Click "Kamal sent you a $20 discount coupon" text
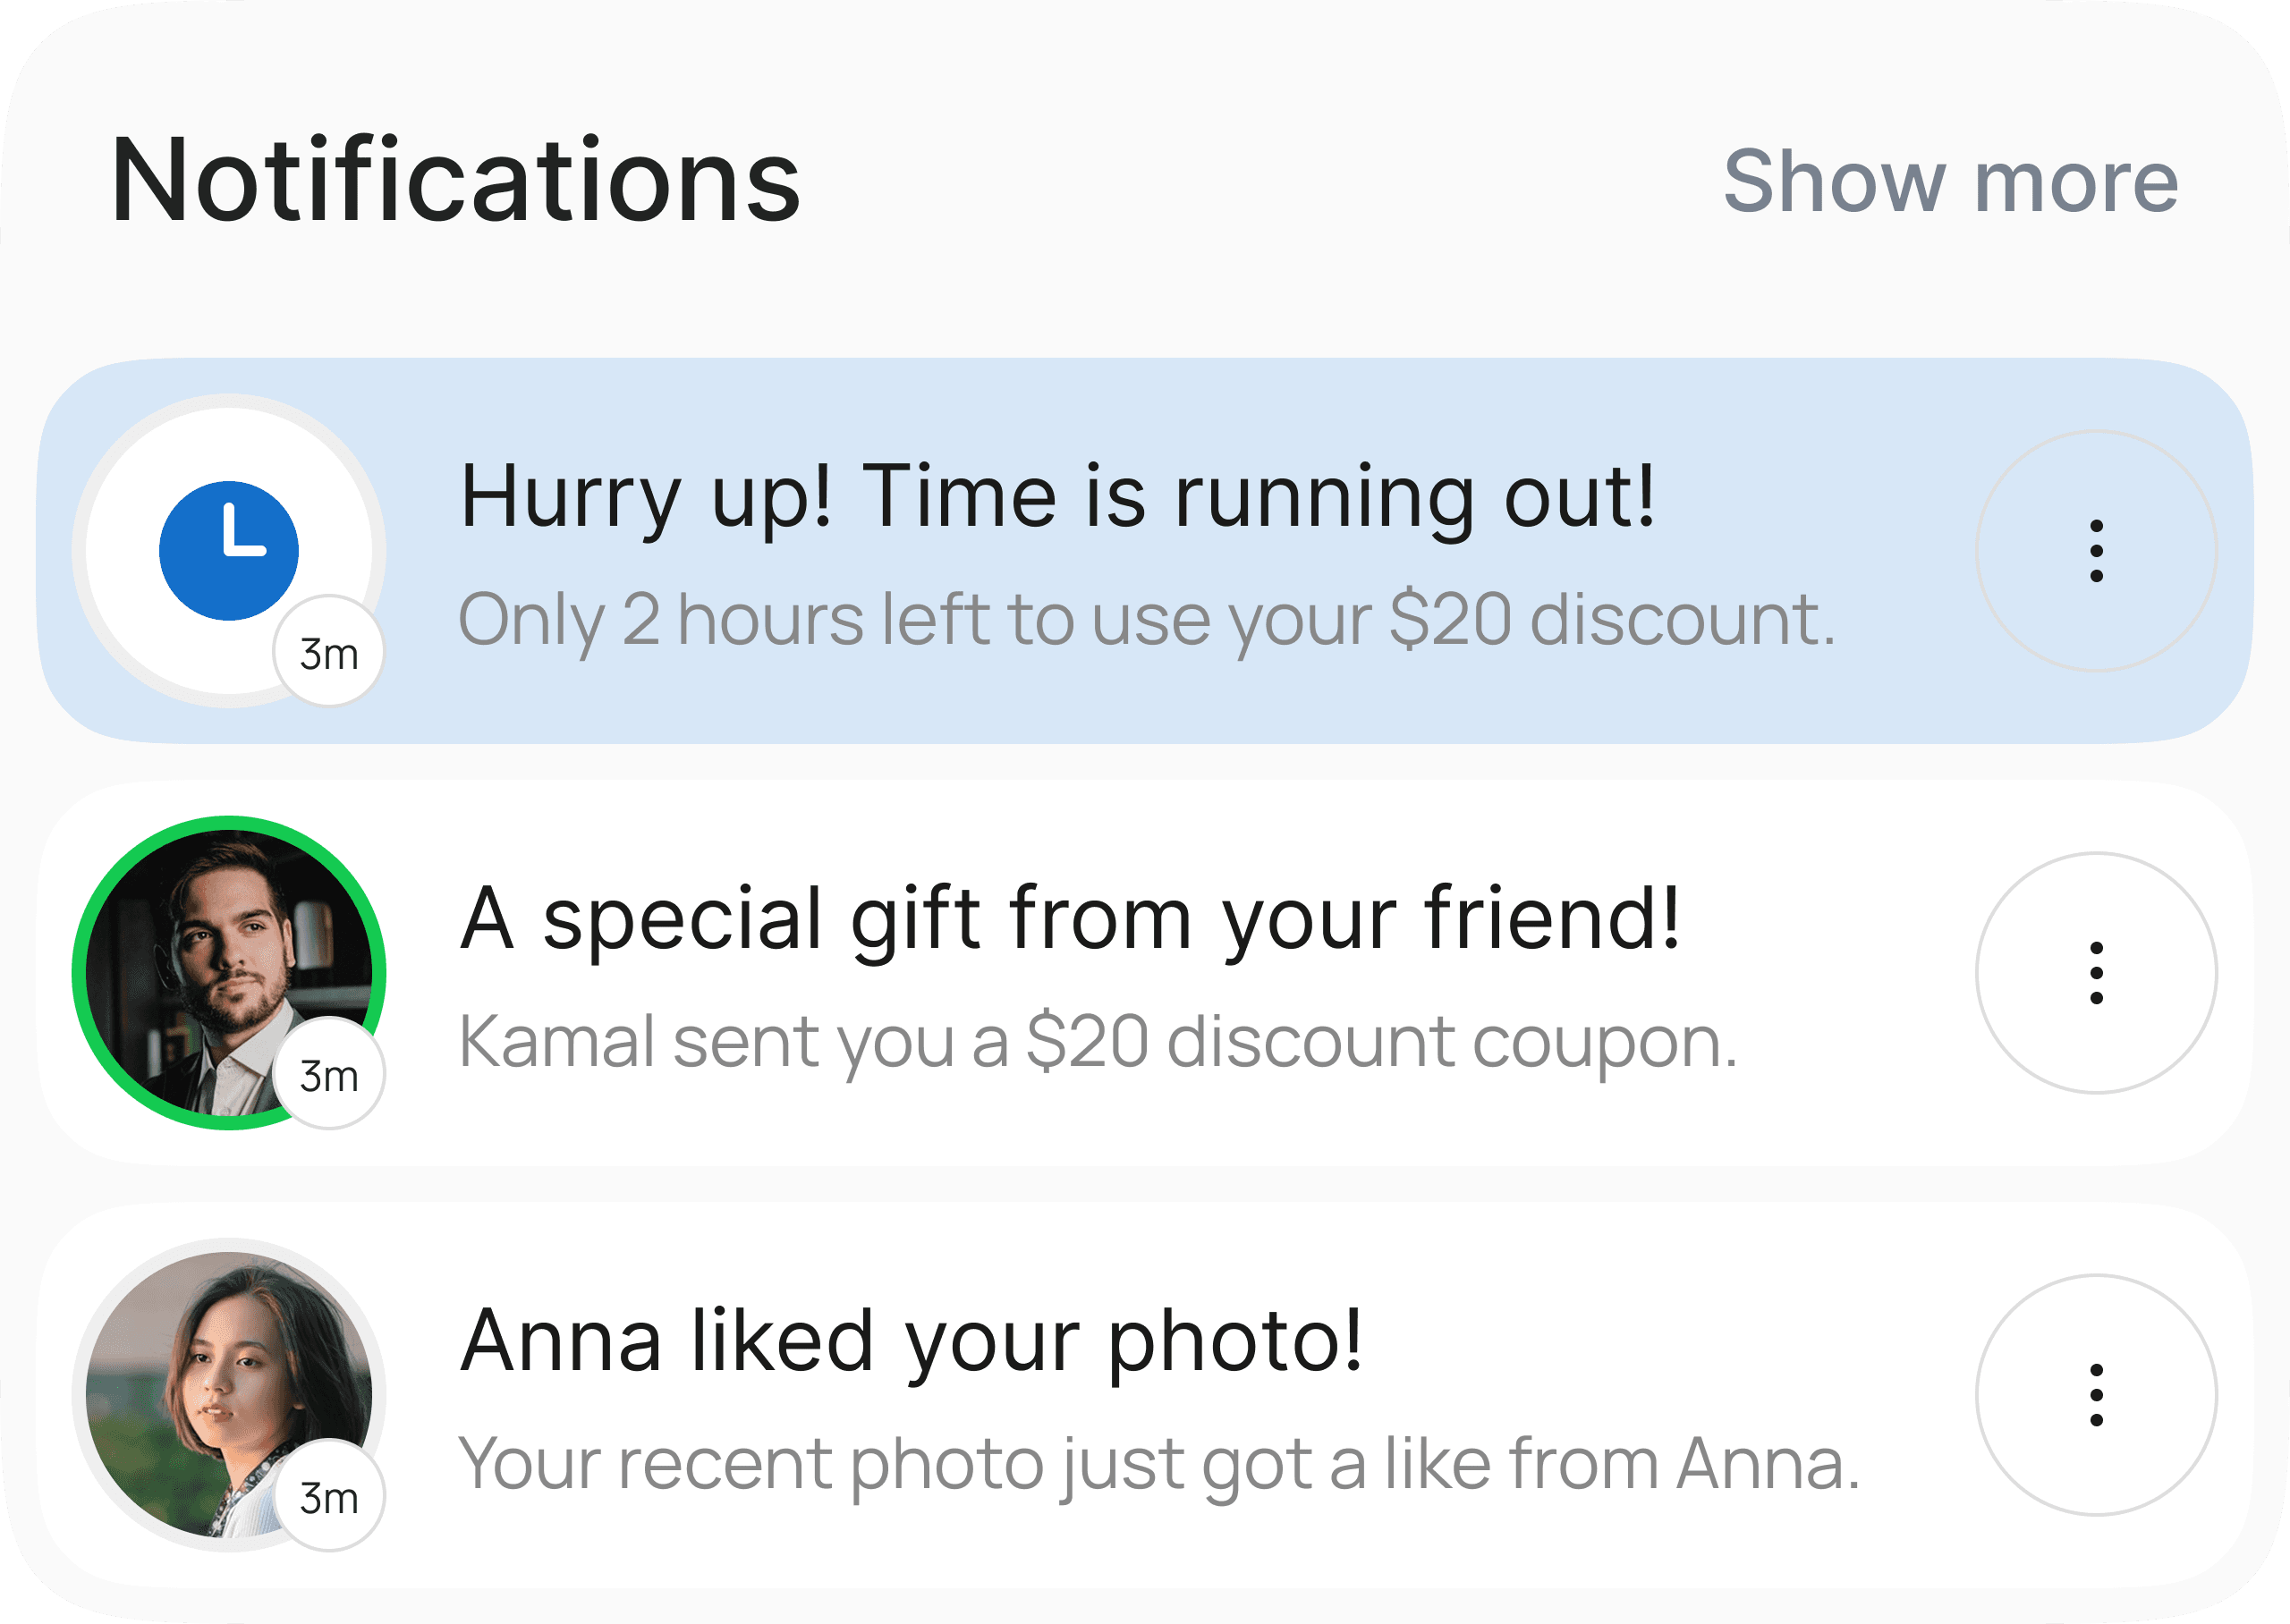The height and width of the screenshot is (1624, 2290). (x=1097, y=1042)
